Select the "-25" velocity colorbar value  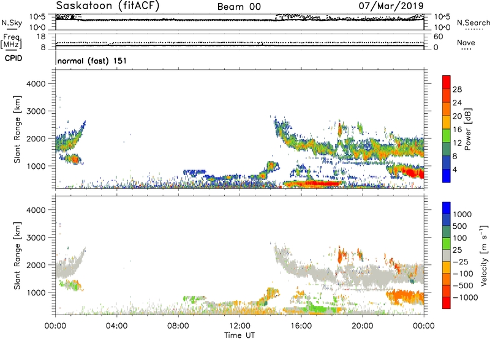pyautogui.click(x=461, y=262)
